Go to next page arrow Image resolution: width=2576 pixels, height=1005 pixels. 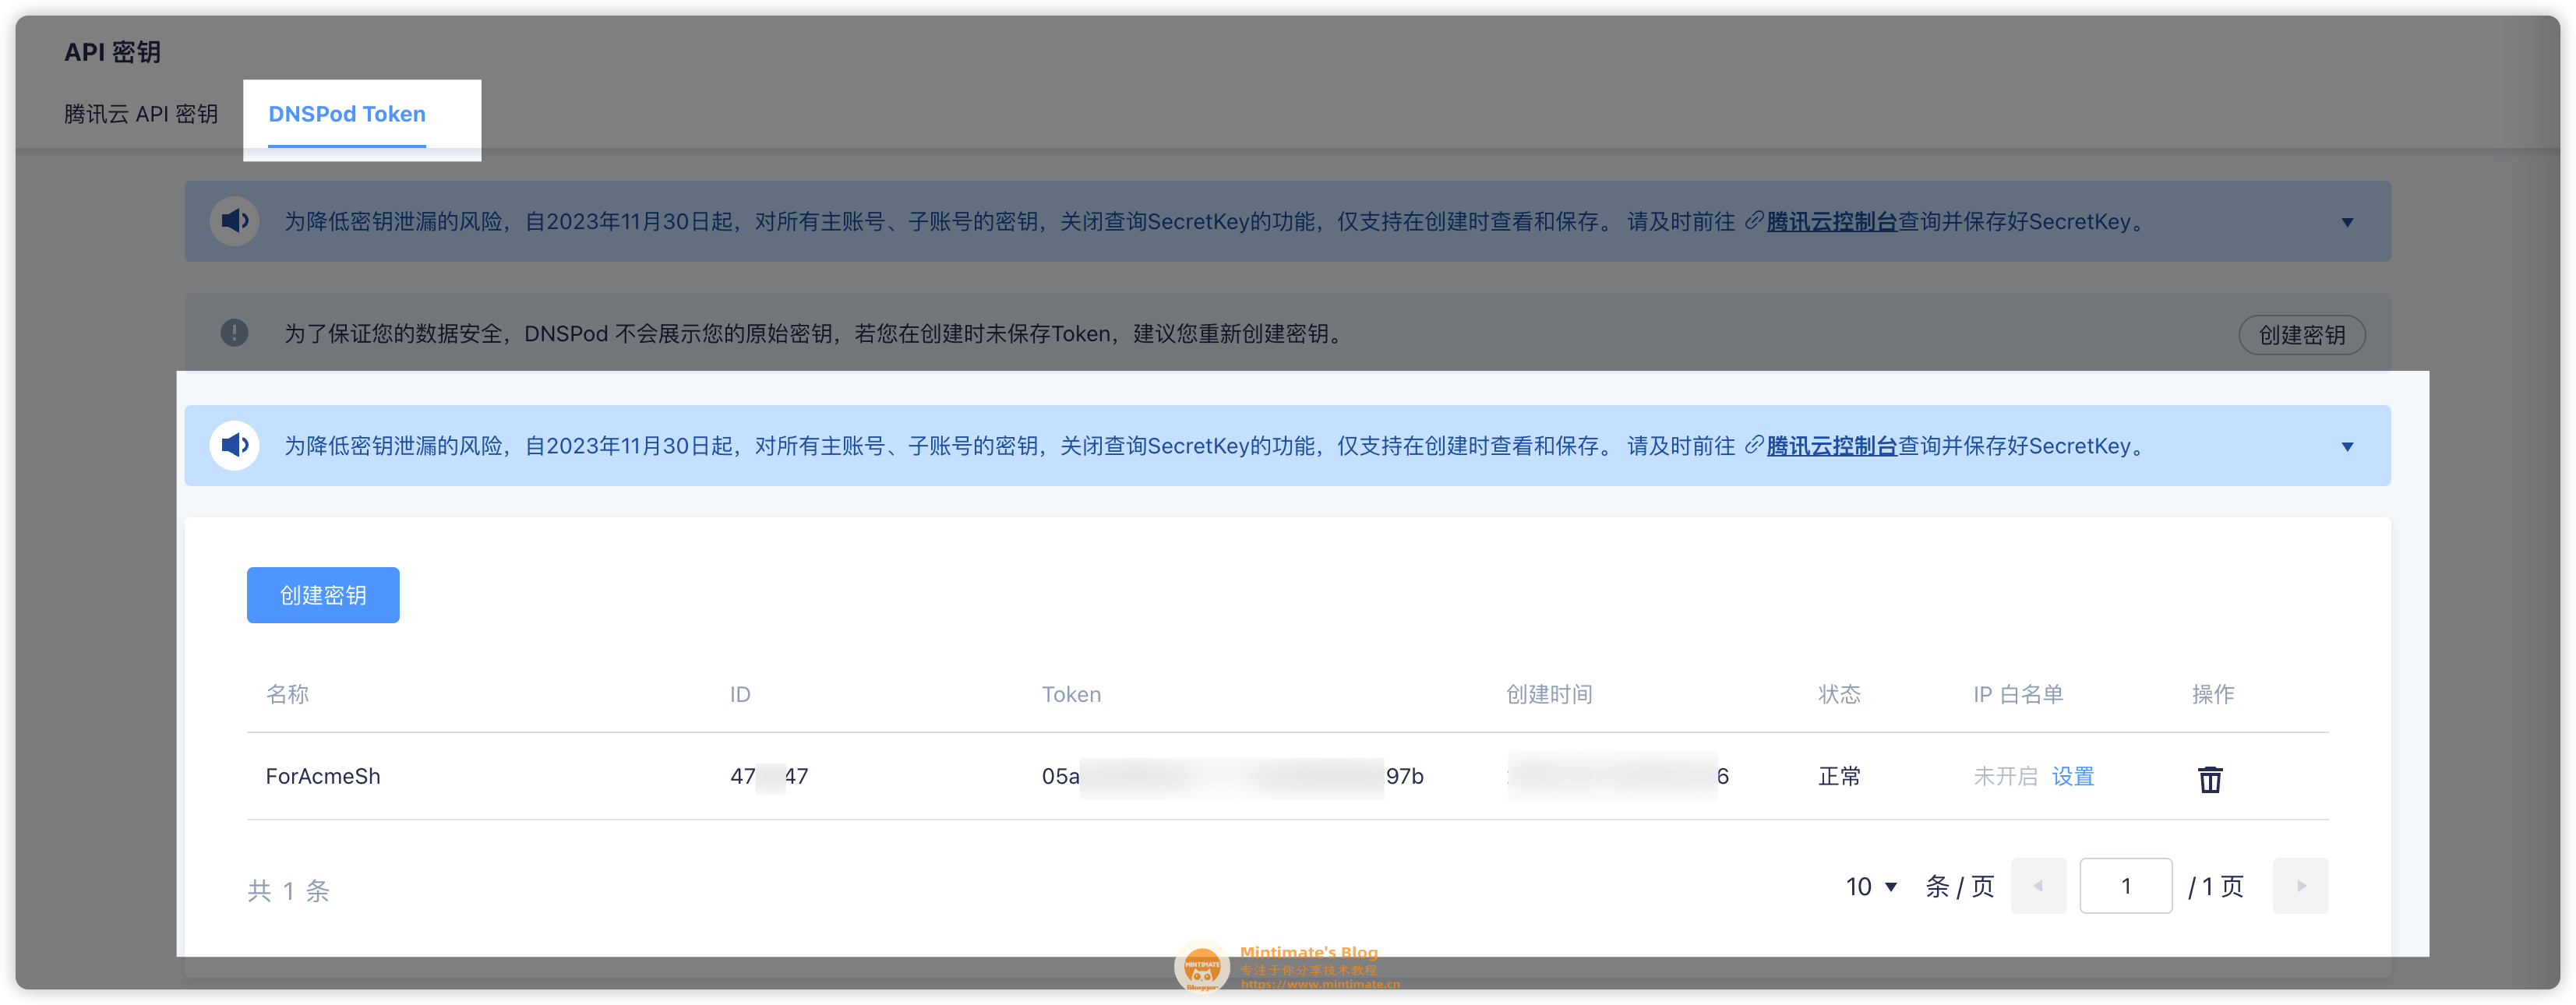click(2300, 886)
